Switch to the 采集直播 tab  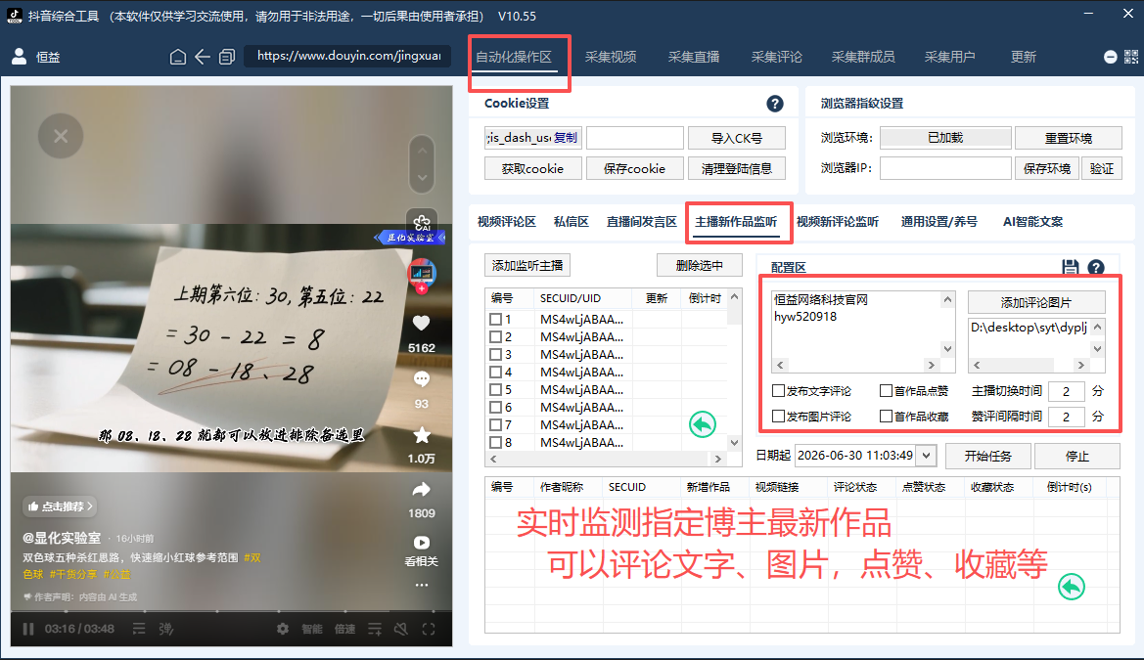tap(694, 57)
